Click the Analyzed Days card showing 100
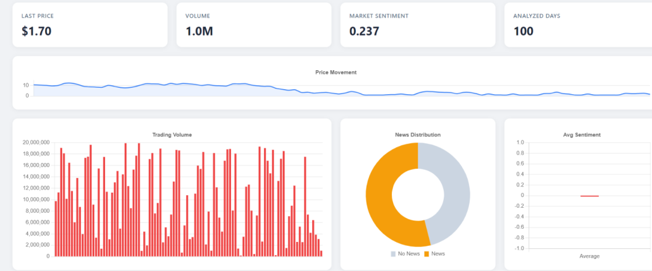The image size is (652, 271). click(577, 24)
